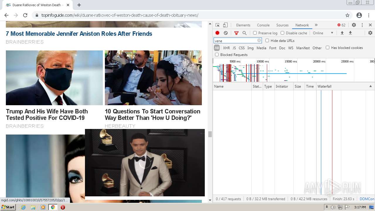Open Jennifer Aniston Roles article link
The height and width of the screenshot is (211, 375).
(x=79, y=34)
